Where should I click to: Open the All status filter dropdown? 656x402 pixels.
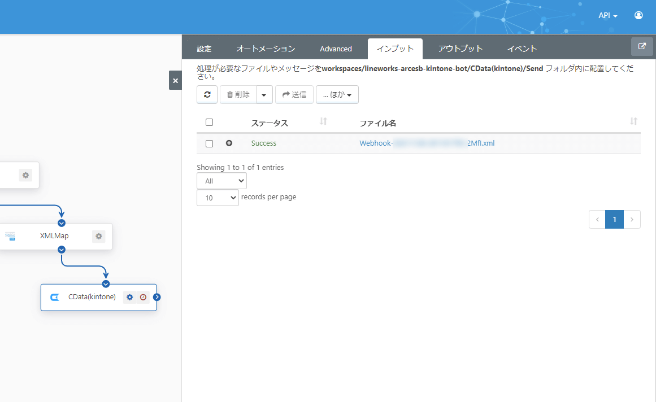221,181
